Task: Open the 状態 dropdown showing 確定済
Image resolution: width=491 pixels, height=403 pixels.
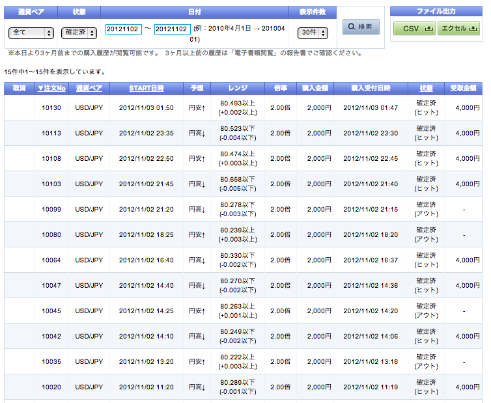Action: 79,33
